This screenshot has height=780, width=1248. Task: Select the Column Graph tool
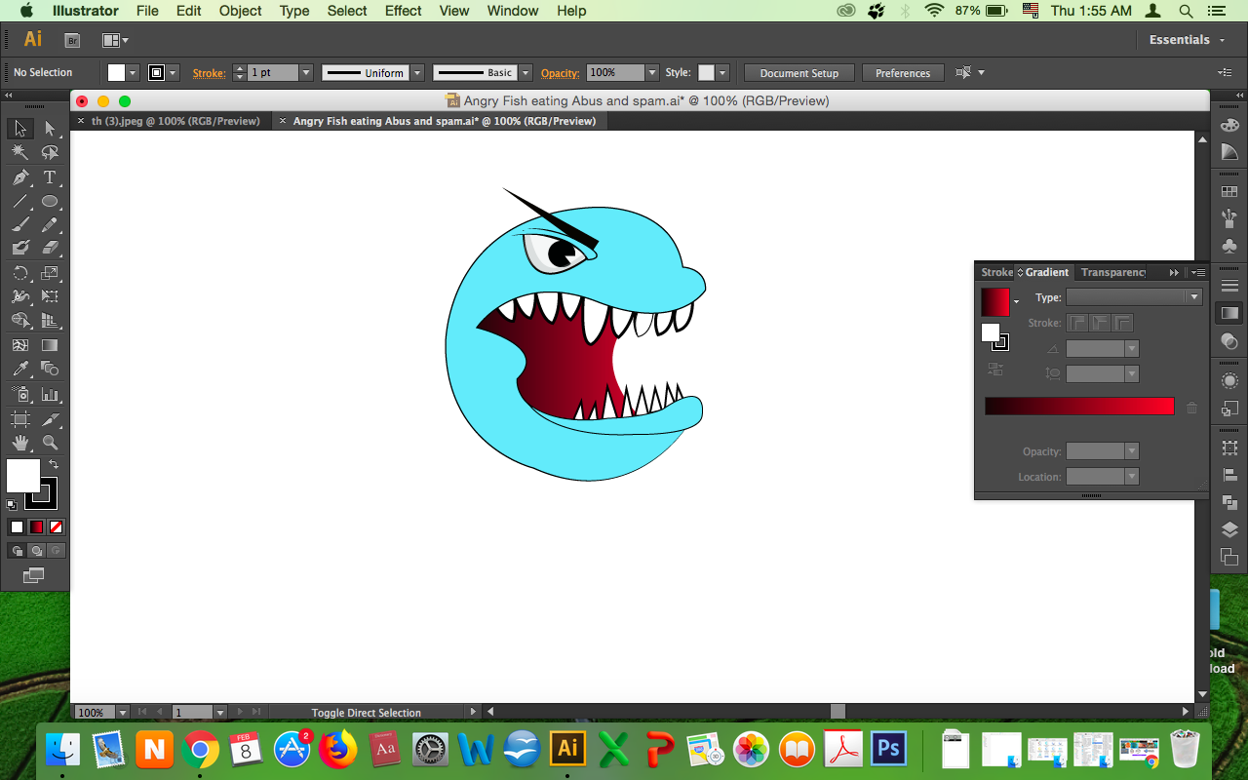(x=50, y=394)
